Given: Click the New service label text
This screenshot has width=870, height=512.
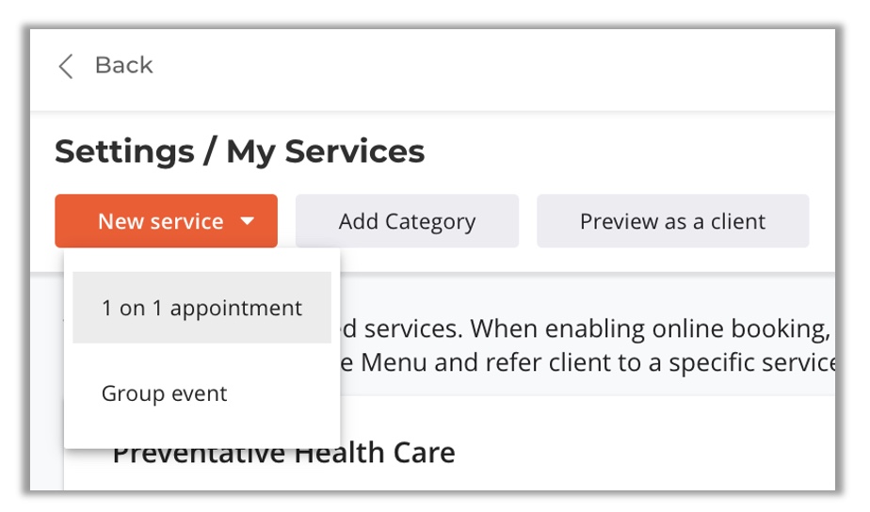Looking at the screenshot, I should [160, 221].
